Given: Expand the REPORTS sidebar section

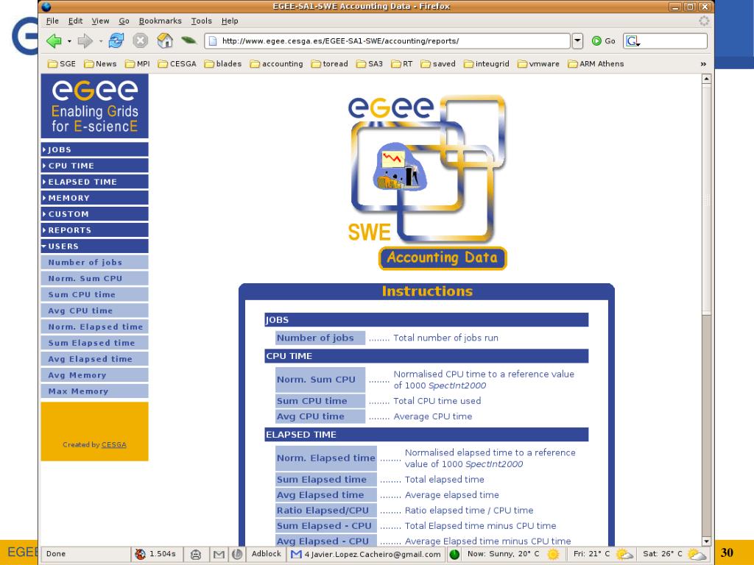Looking at the screenshot, I should pyautogui.click(x=95, y=230).
